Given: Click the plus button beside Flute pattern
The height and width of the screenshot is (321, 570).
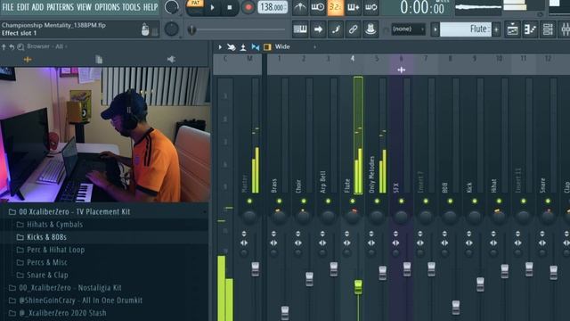Looking at the screenshot, I should coord(496,29).
